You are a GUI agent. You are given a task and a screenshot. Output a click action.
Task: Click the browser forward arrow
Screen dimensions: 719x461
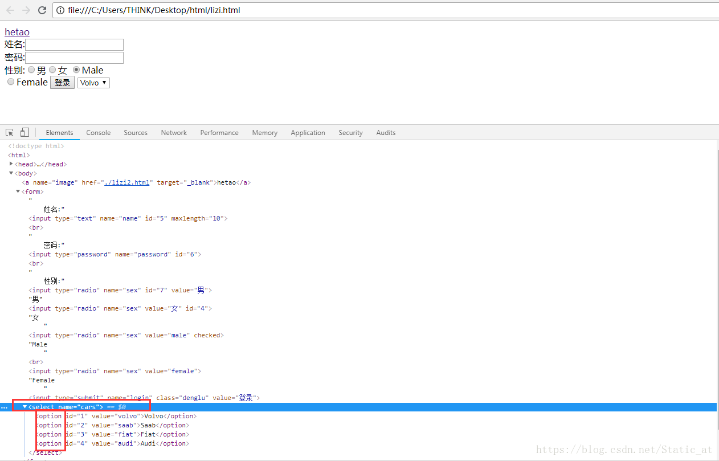pyautogui.click(x=25, y=10)
